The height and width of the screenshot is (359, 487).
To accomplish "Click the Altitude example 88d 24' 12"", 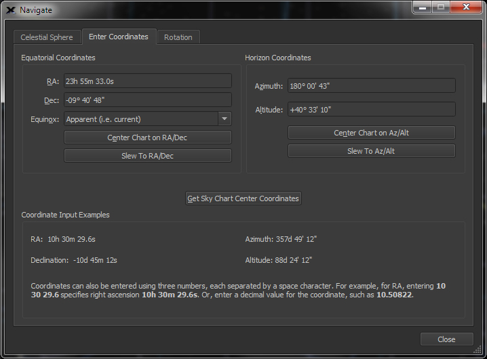I will [x=294, y=260].
